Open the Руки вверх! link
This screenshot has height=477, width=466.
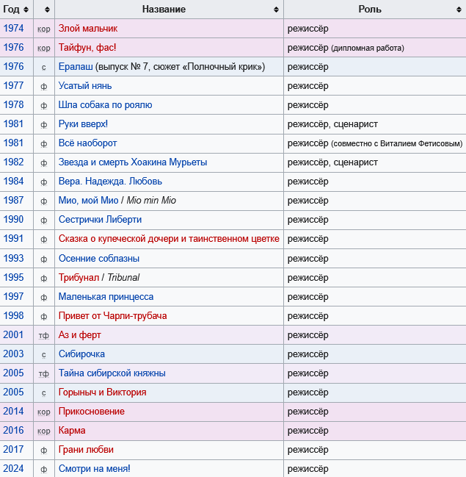83,124
